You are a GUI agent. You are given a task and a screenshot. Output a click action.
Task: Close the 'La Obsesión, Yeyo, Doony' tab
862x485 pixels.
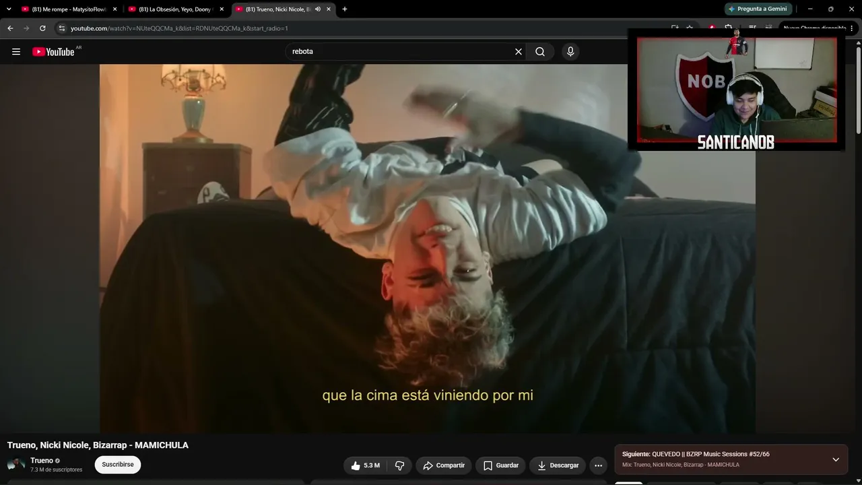(222, 9)
